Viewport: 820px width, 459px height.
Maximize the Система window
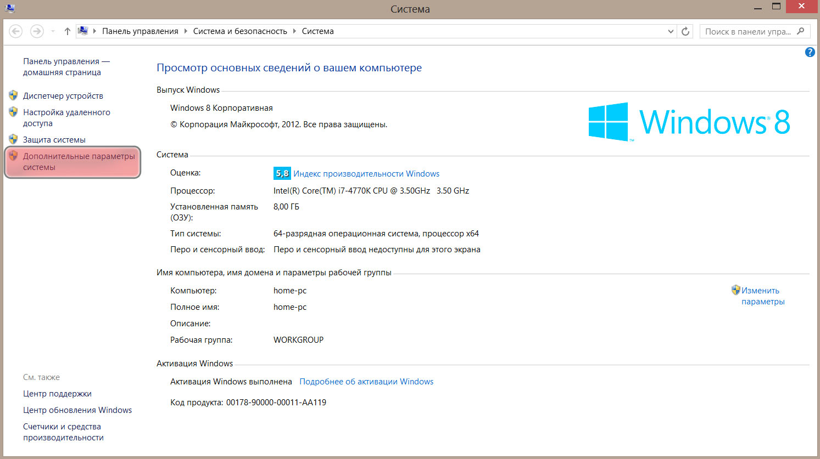776,7
